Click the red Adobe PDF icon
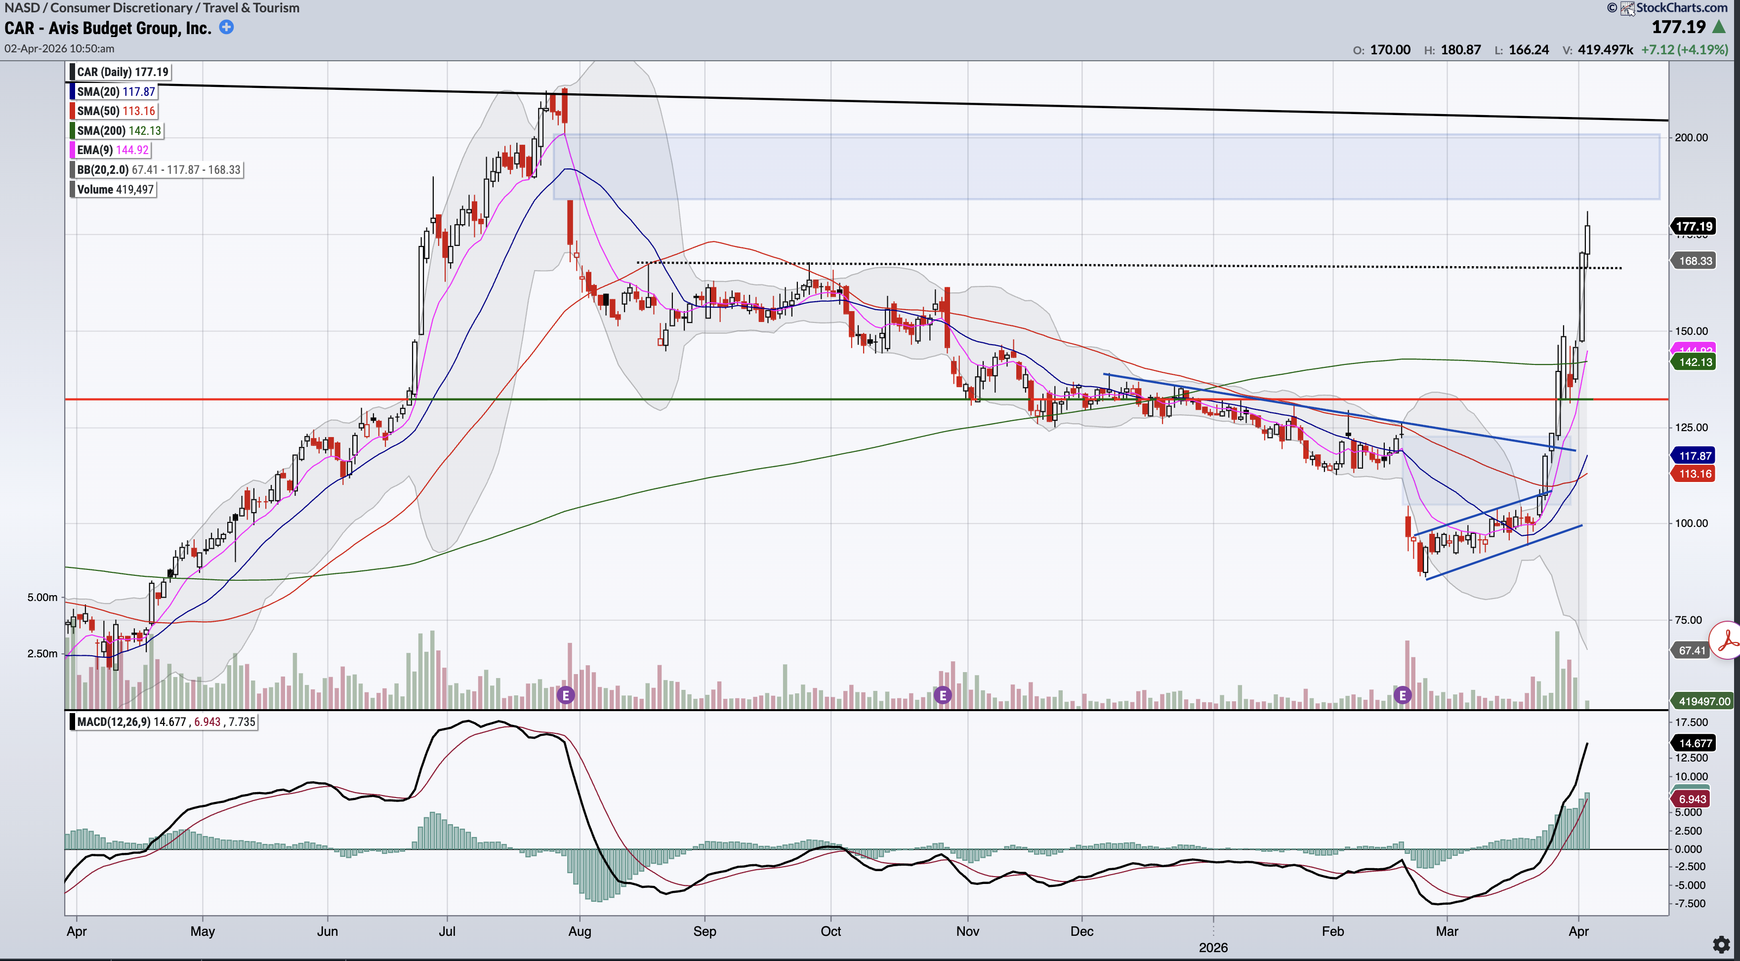The height and width of the screenshot is (961, 1740). click(x=1728, y=640)
